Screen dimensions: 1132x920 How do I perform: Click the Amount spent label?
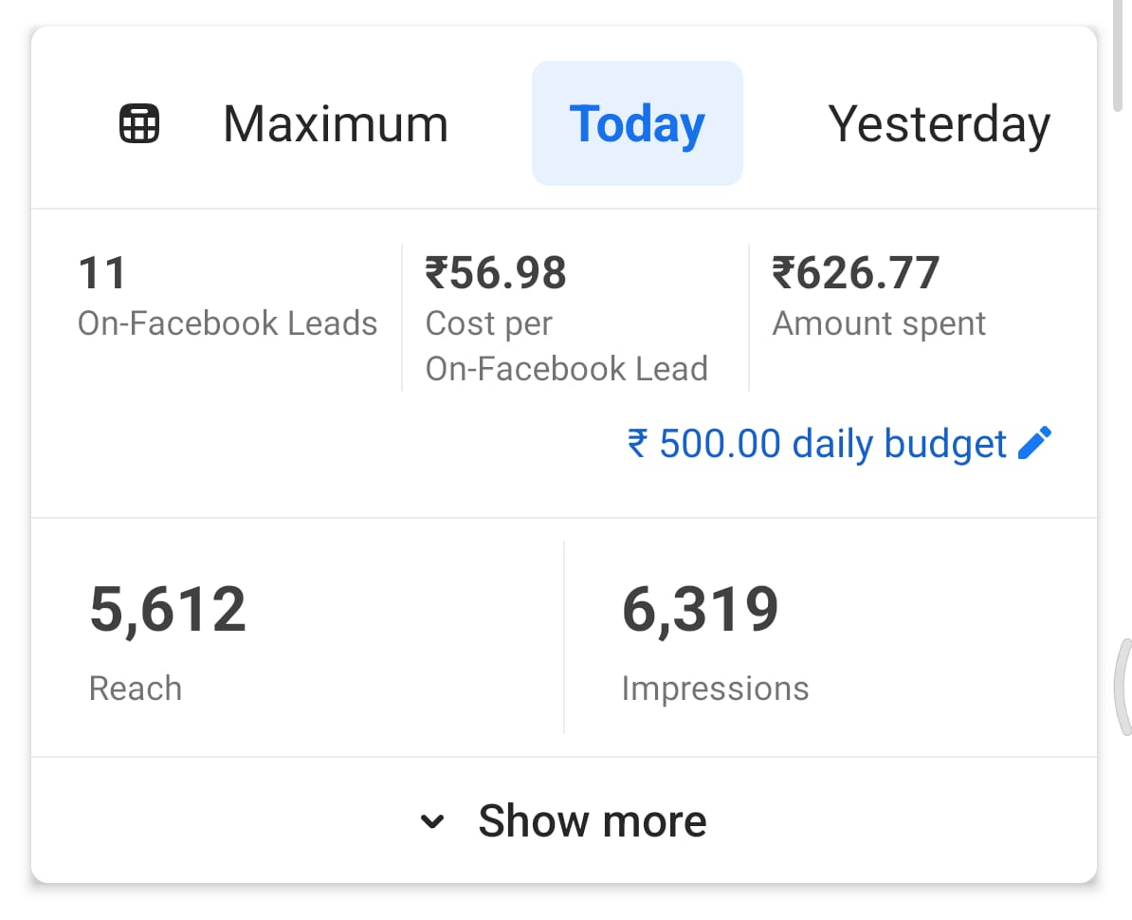(x=879, y=323)
